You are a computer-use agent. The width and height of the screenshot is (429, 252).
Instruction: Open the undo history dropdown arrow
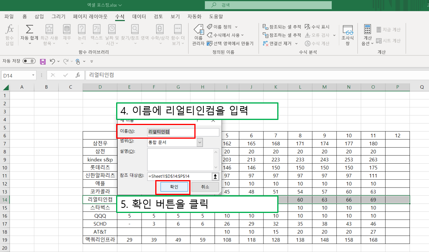click(58, 61)
